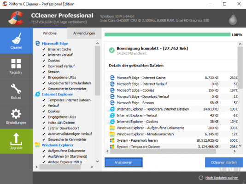The image size is (246, 184).
Task: Open the Cleaner section in sidebar
Action: pyautogui.click(x=16, y=41)
